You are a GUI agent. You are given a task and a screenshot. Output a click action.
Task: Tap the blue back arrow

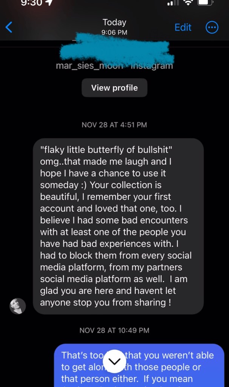pyautogui.click(x=9, y=27)
